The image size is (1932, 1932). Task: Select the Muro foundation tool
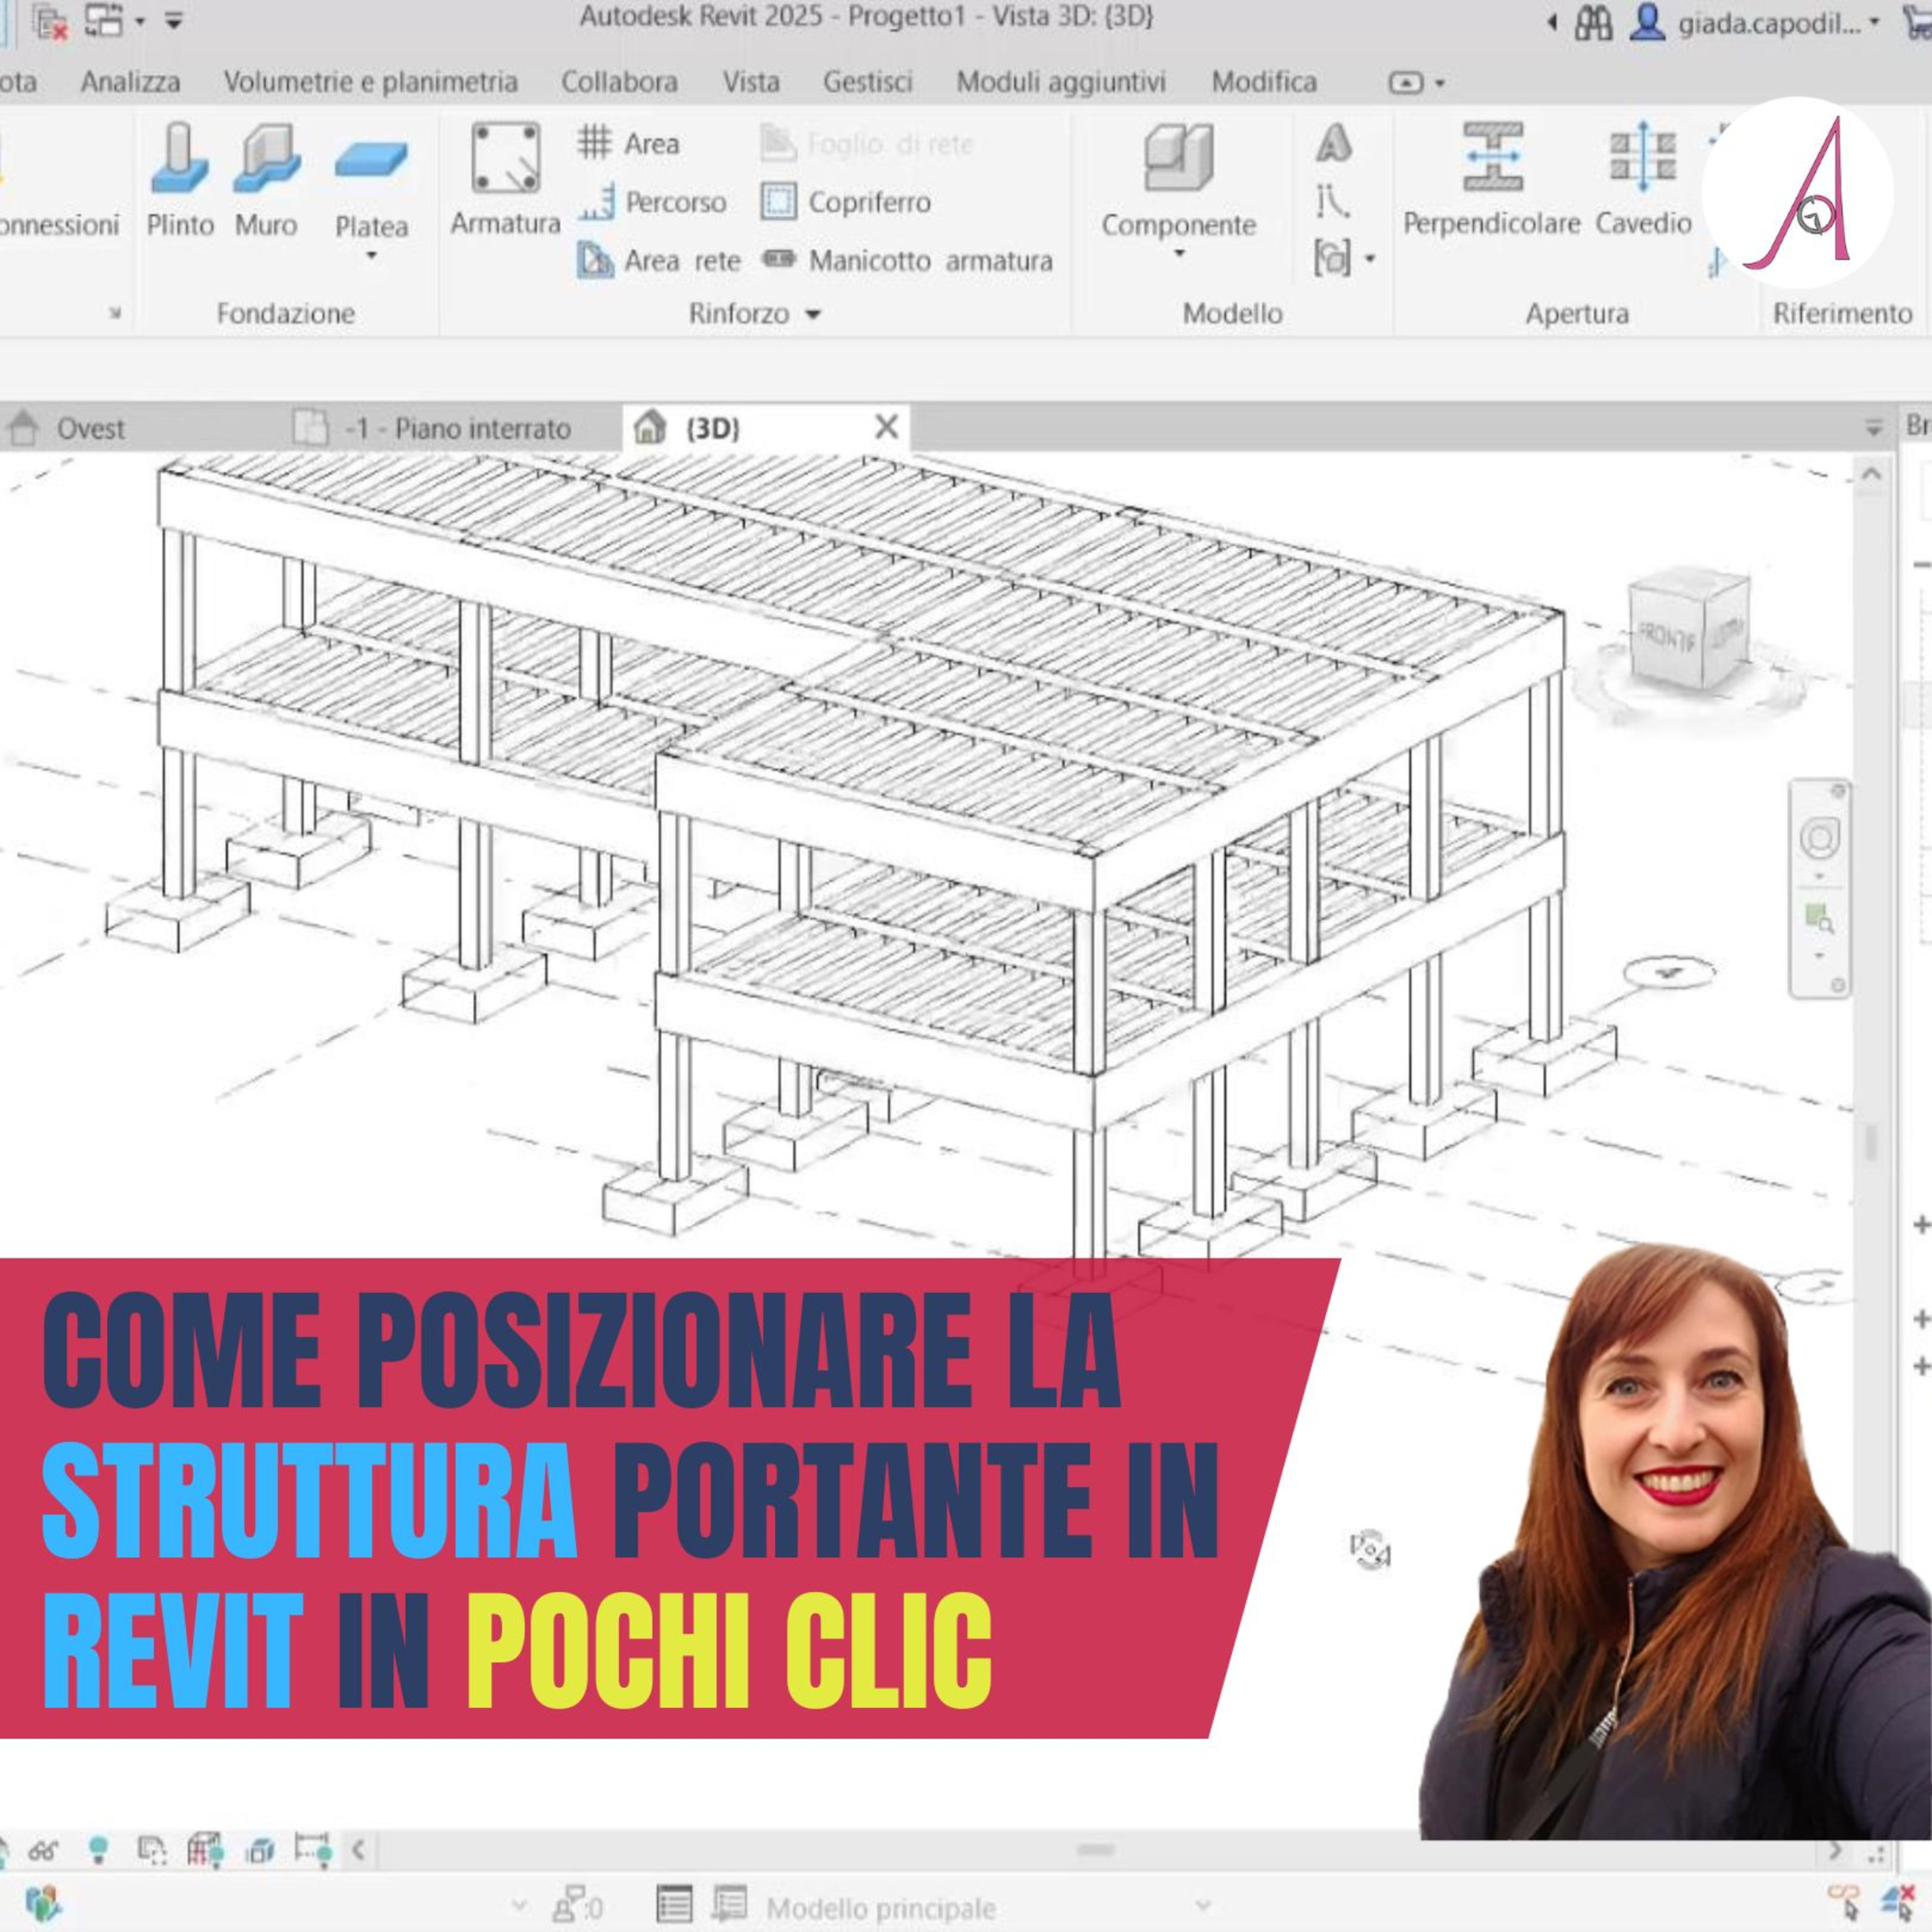pos(266,180)
